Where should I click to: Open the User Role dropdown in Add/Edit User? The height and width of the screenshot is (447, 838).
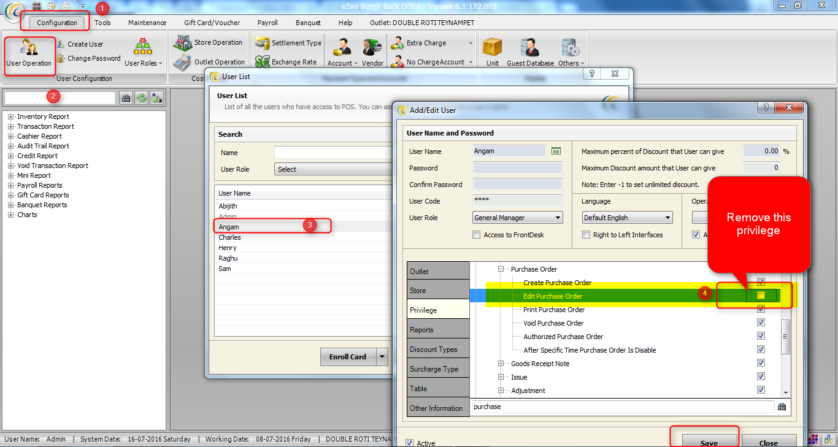click(x=518, y=218)
